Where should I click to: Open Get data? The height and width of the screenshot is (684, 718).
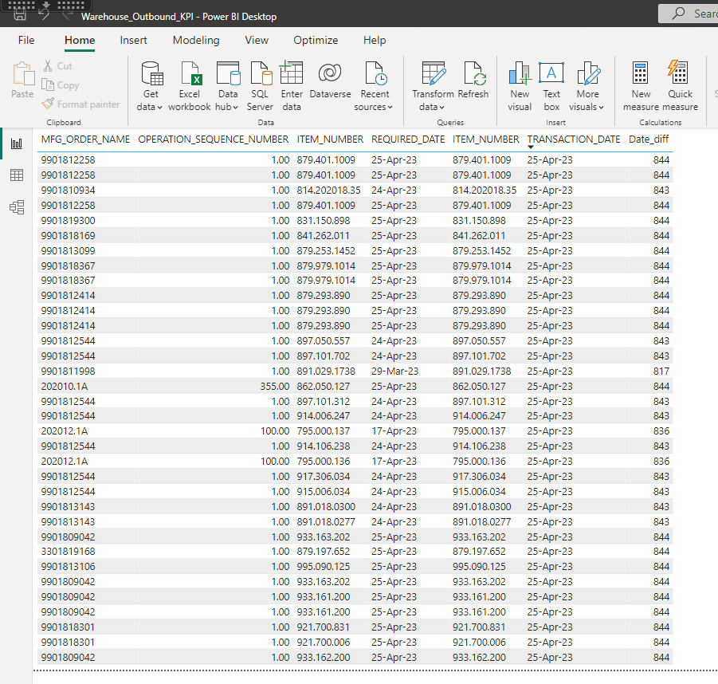tap(150, 86)
